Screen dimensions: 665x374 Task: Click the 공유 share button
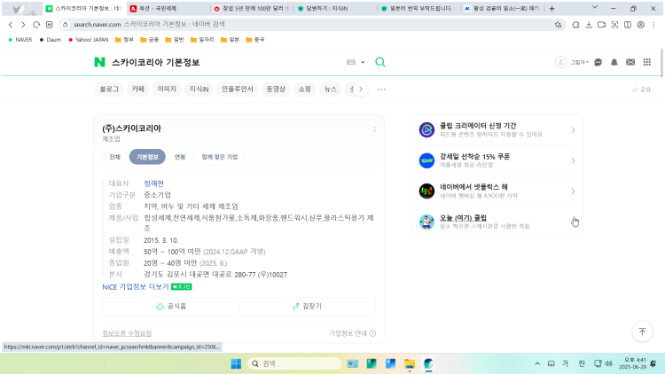pyautogui.click(x=641, y=90)
